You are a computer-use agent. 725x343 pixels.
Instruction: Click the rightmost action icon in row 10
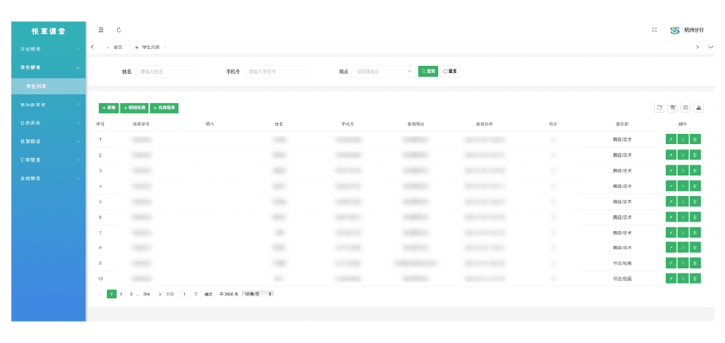(x=695, y=279)
